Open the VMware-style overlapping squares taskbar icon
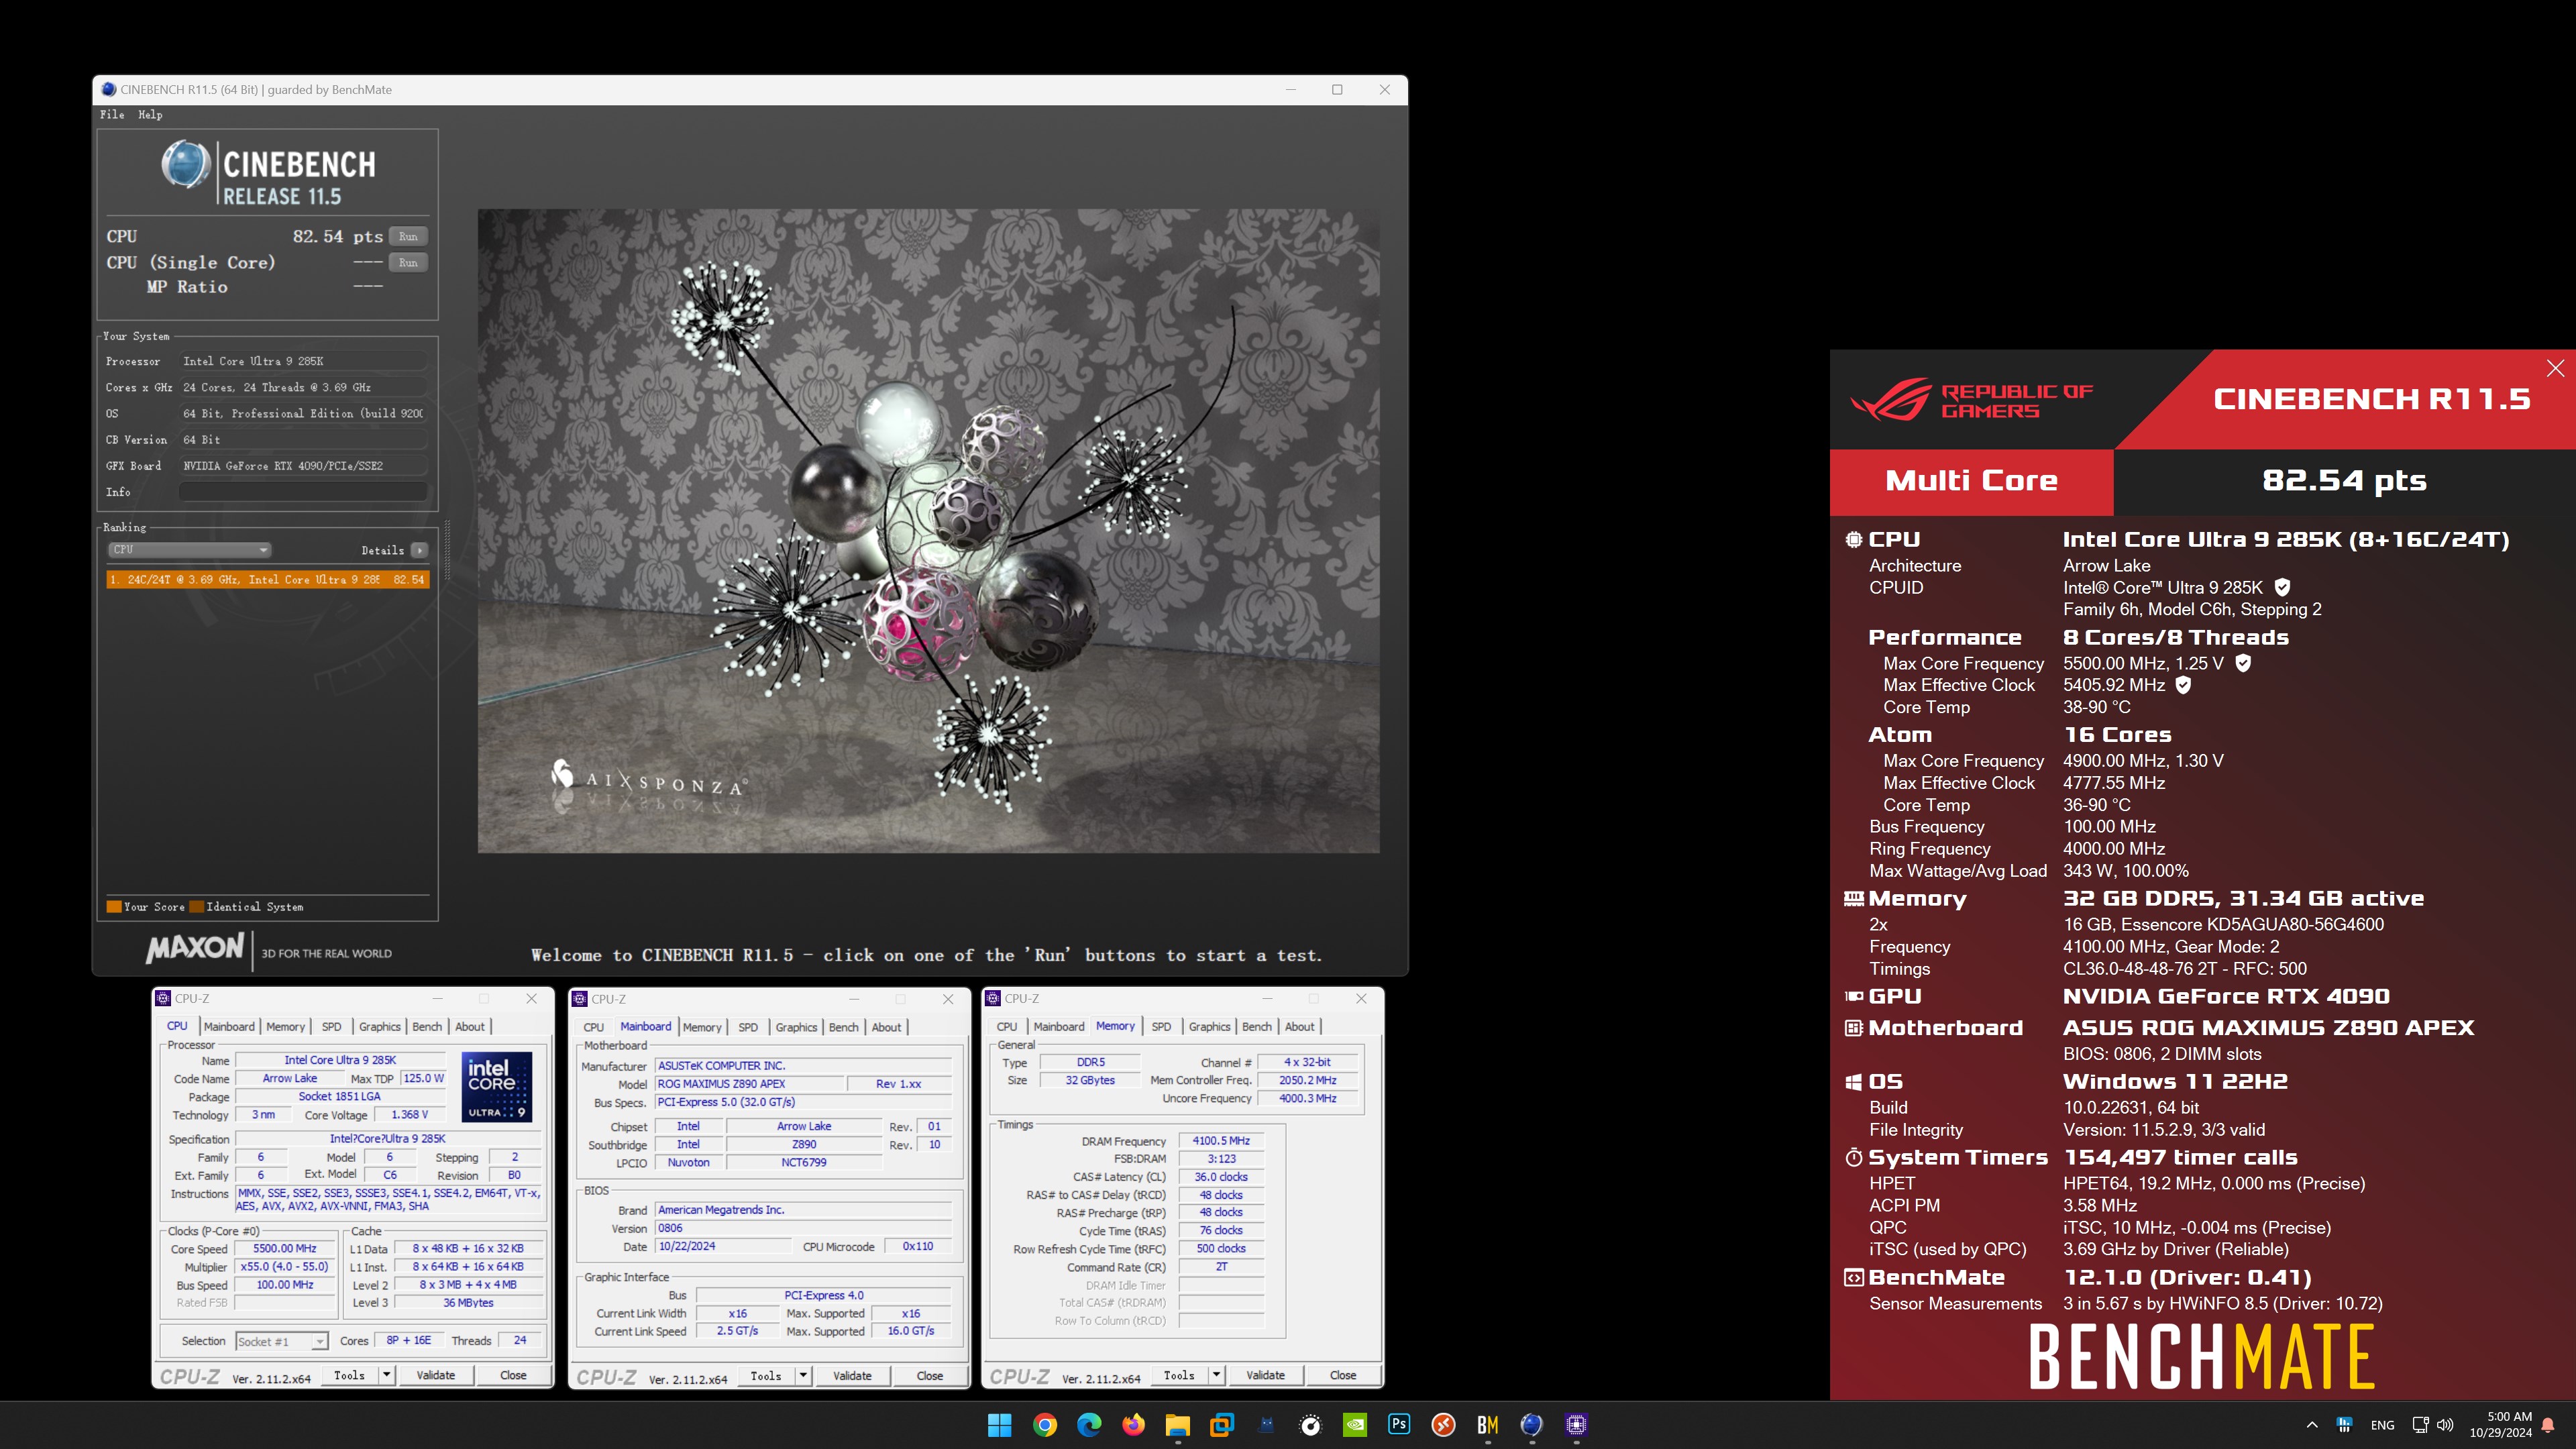 [x=1221, y=1425]
